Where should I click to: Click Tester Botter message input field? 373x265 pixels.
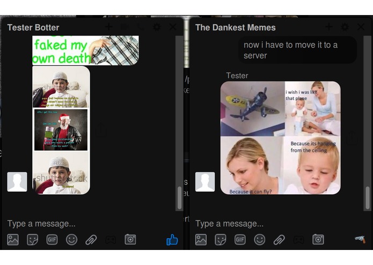click(x=90, y=224)
